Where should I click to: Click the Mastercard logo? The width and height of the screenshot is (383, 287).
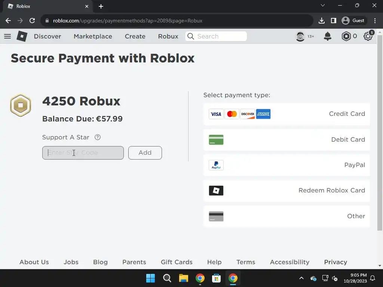click(x=232, y=114)
